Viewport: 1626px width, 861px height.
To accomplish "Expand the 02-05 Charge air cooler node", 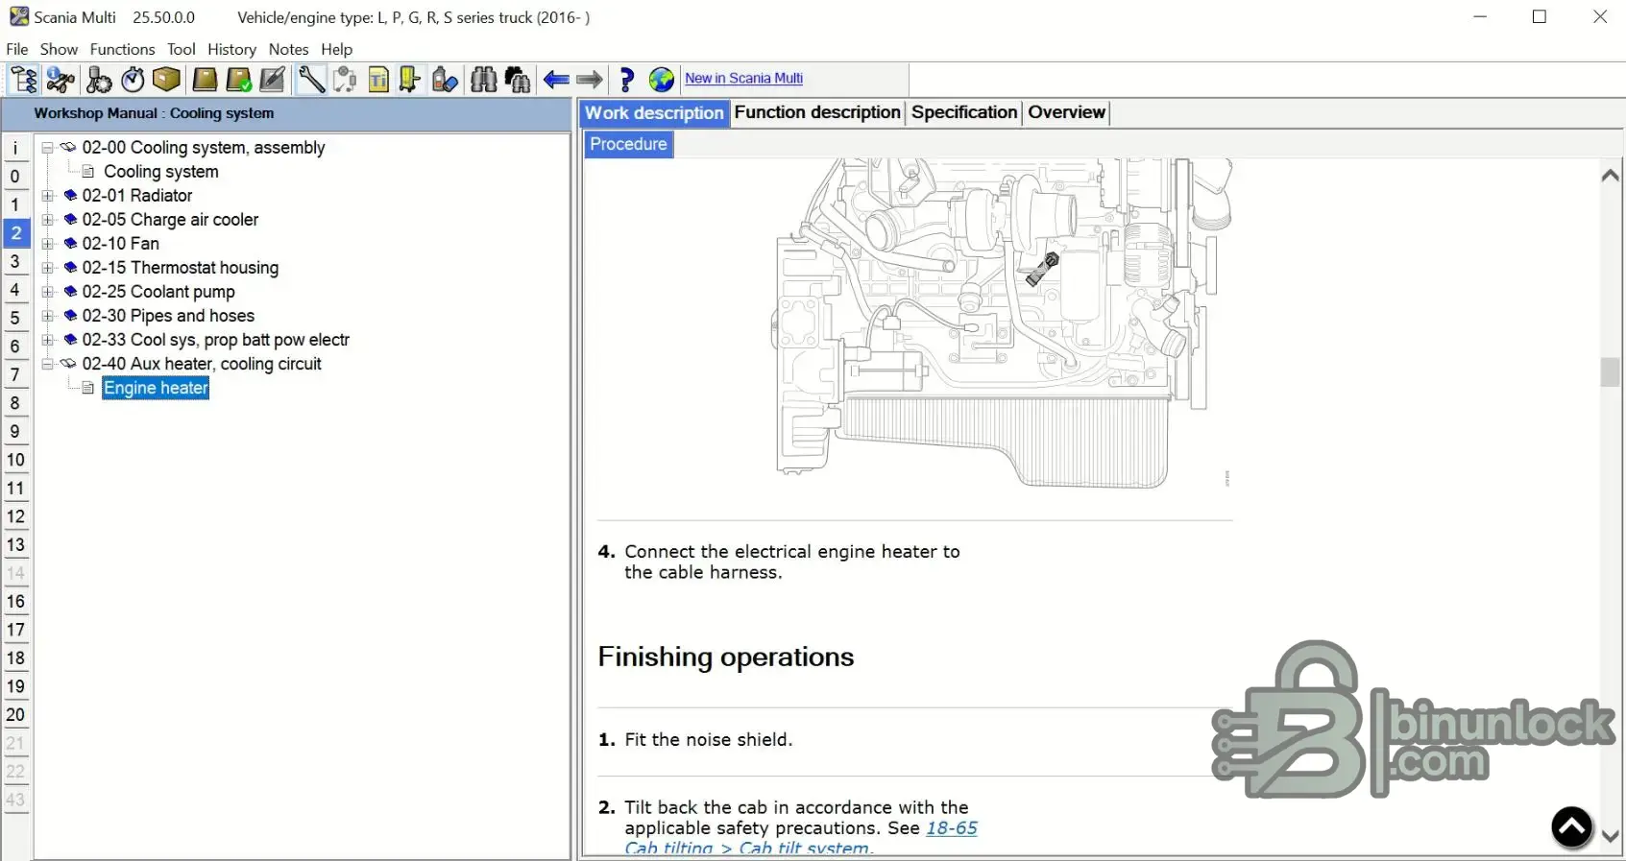I will point(47,220).
